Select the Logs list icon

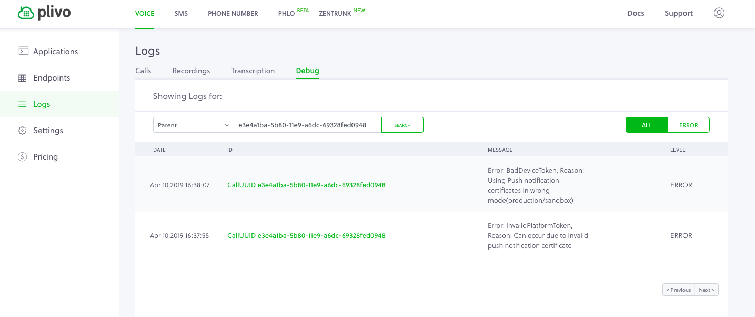tap(22, 104)
